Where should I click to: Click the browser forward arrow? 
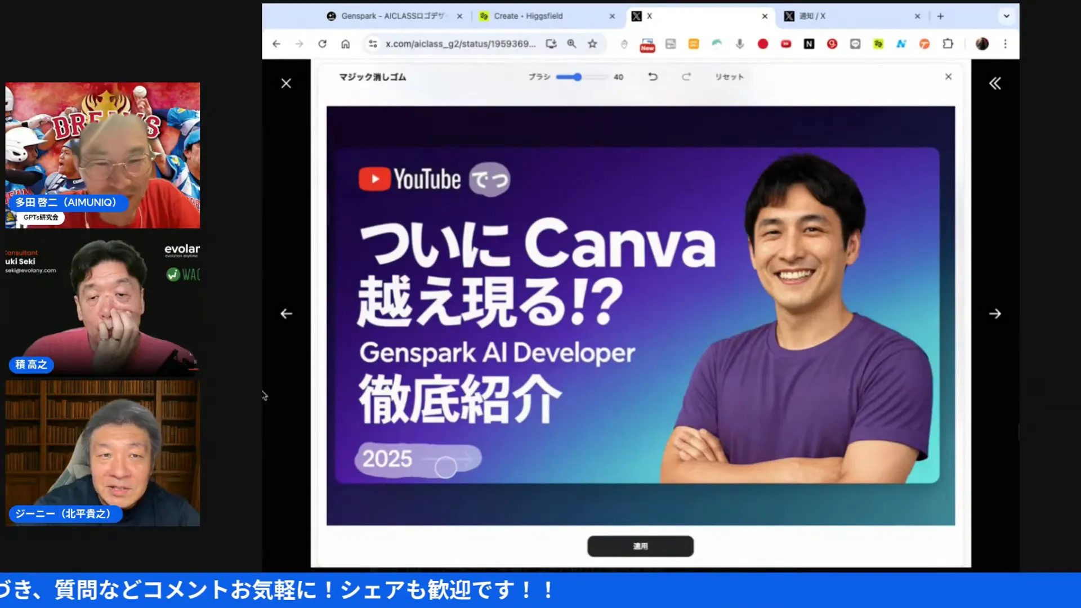(299, 44)
